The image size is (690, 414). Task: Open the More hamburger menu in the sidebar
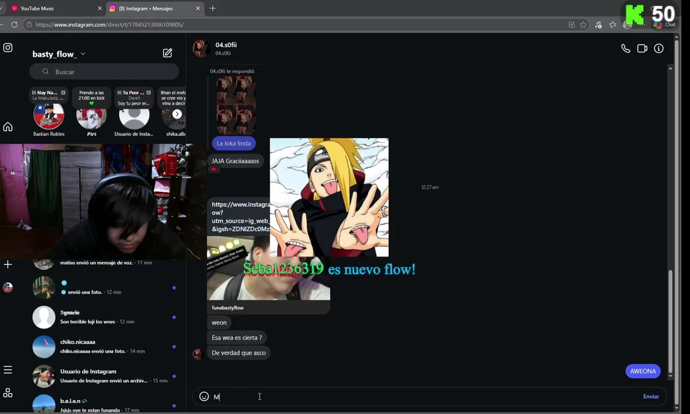8,370
